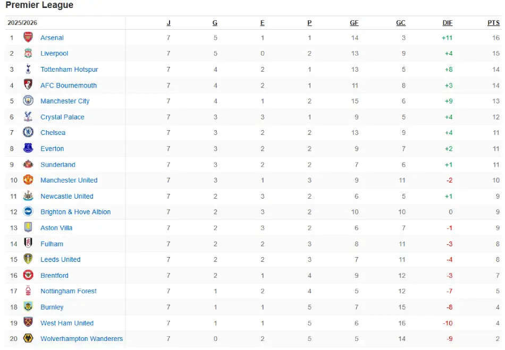The image size is (505, 350).
Task: Click the Liverpool club crest icon
Action: coord(28,53)
